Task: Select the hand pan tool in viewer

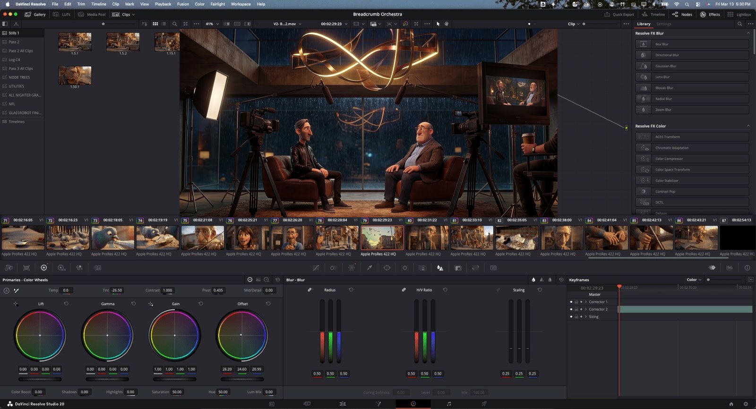Action: coord(447,24)
